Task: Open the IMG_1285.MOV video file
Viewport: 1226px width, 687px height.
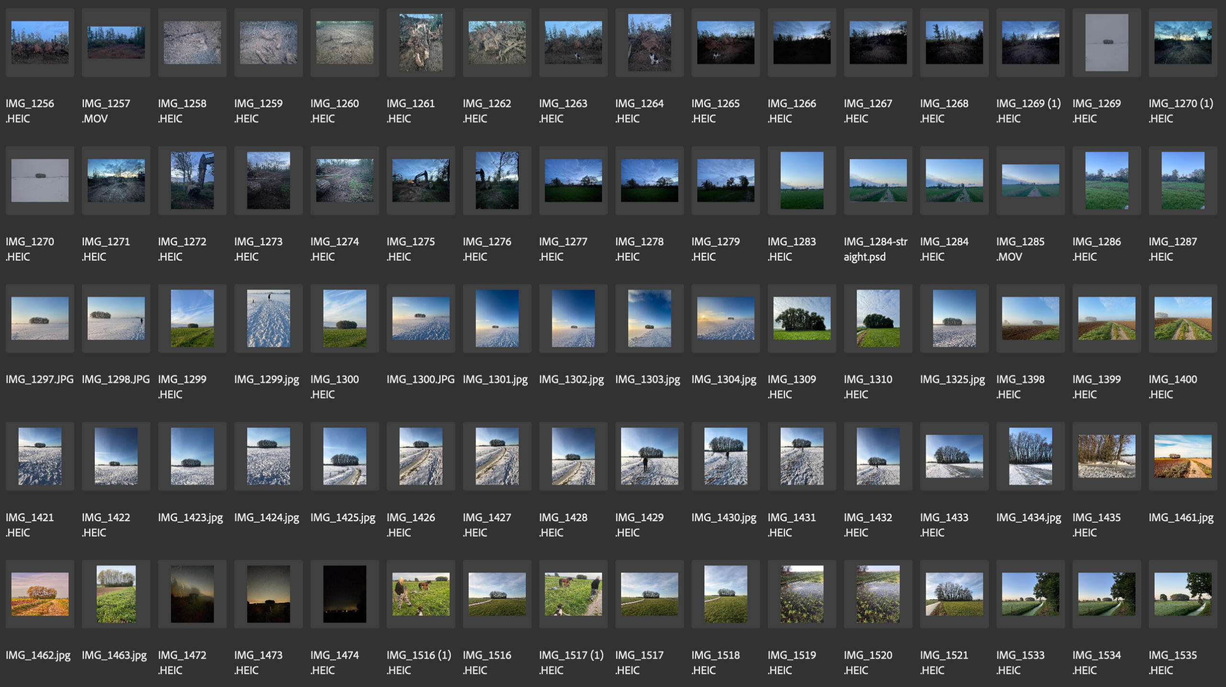Action: click(1030, 180)
